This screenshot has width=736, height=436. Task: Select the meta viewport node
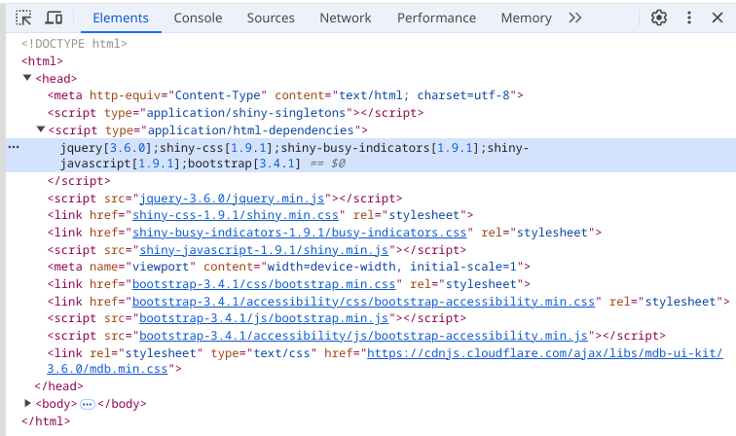(289, 267)
